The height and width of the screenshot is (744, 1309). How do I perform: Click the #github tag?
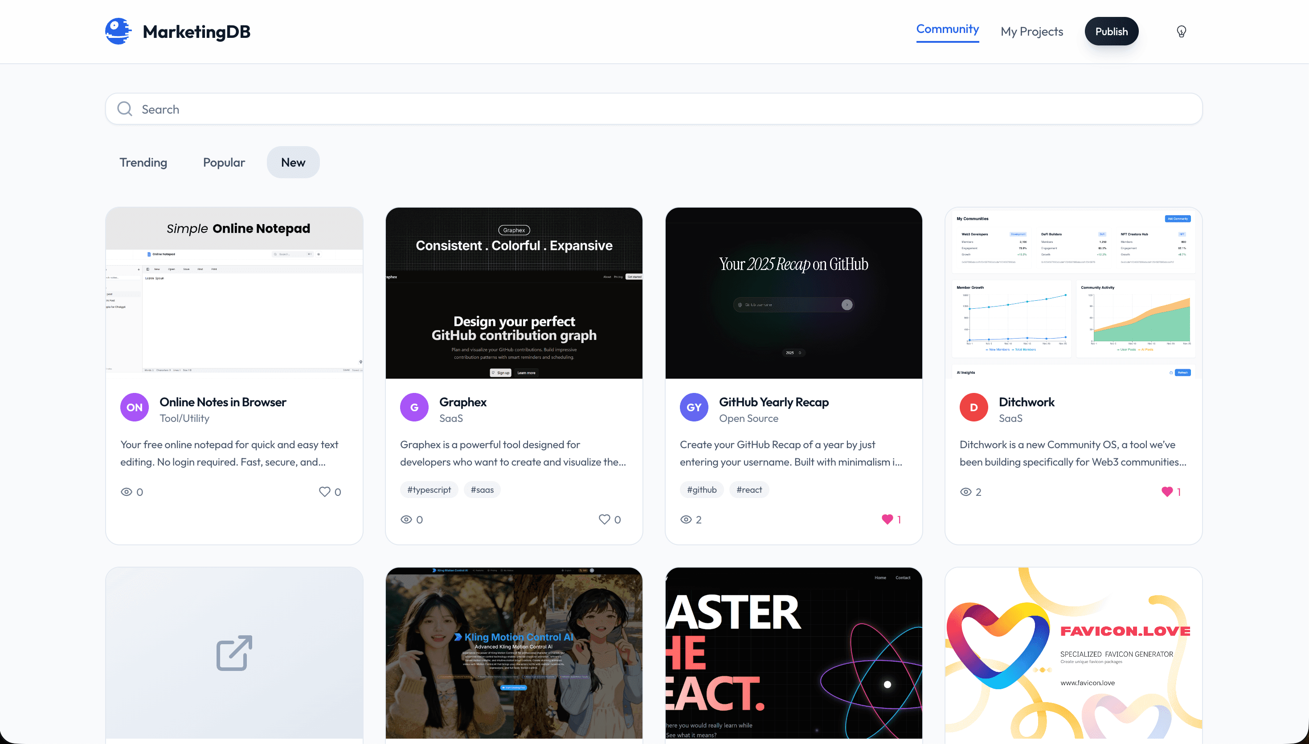click(x=702, y=490)
